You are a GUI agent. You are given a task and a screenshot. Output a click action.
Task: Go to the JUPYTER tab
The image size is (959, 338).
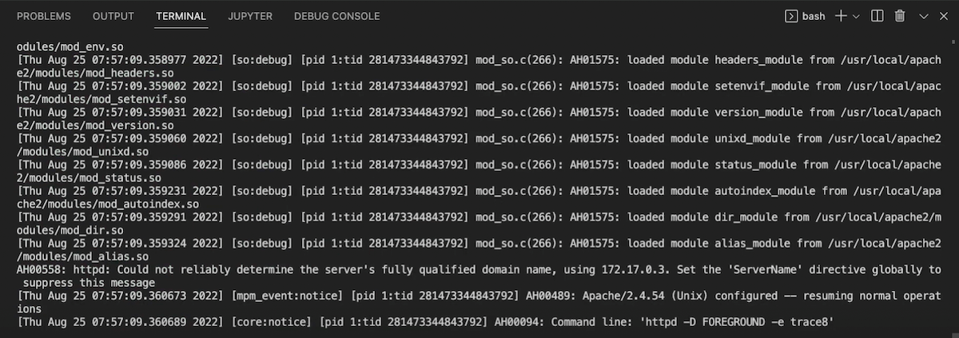250,16
